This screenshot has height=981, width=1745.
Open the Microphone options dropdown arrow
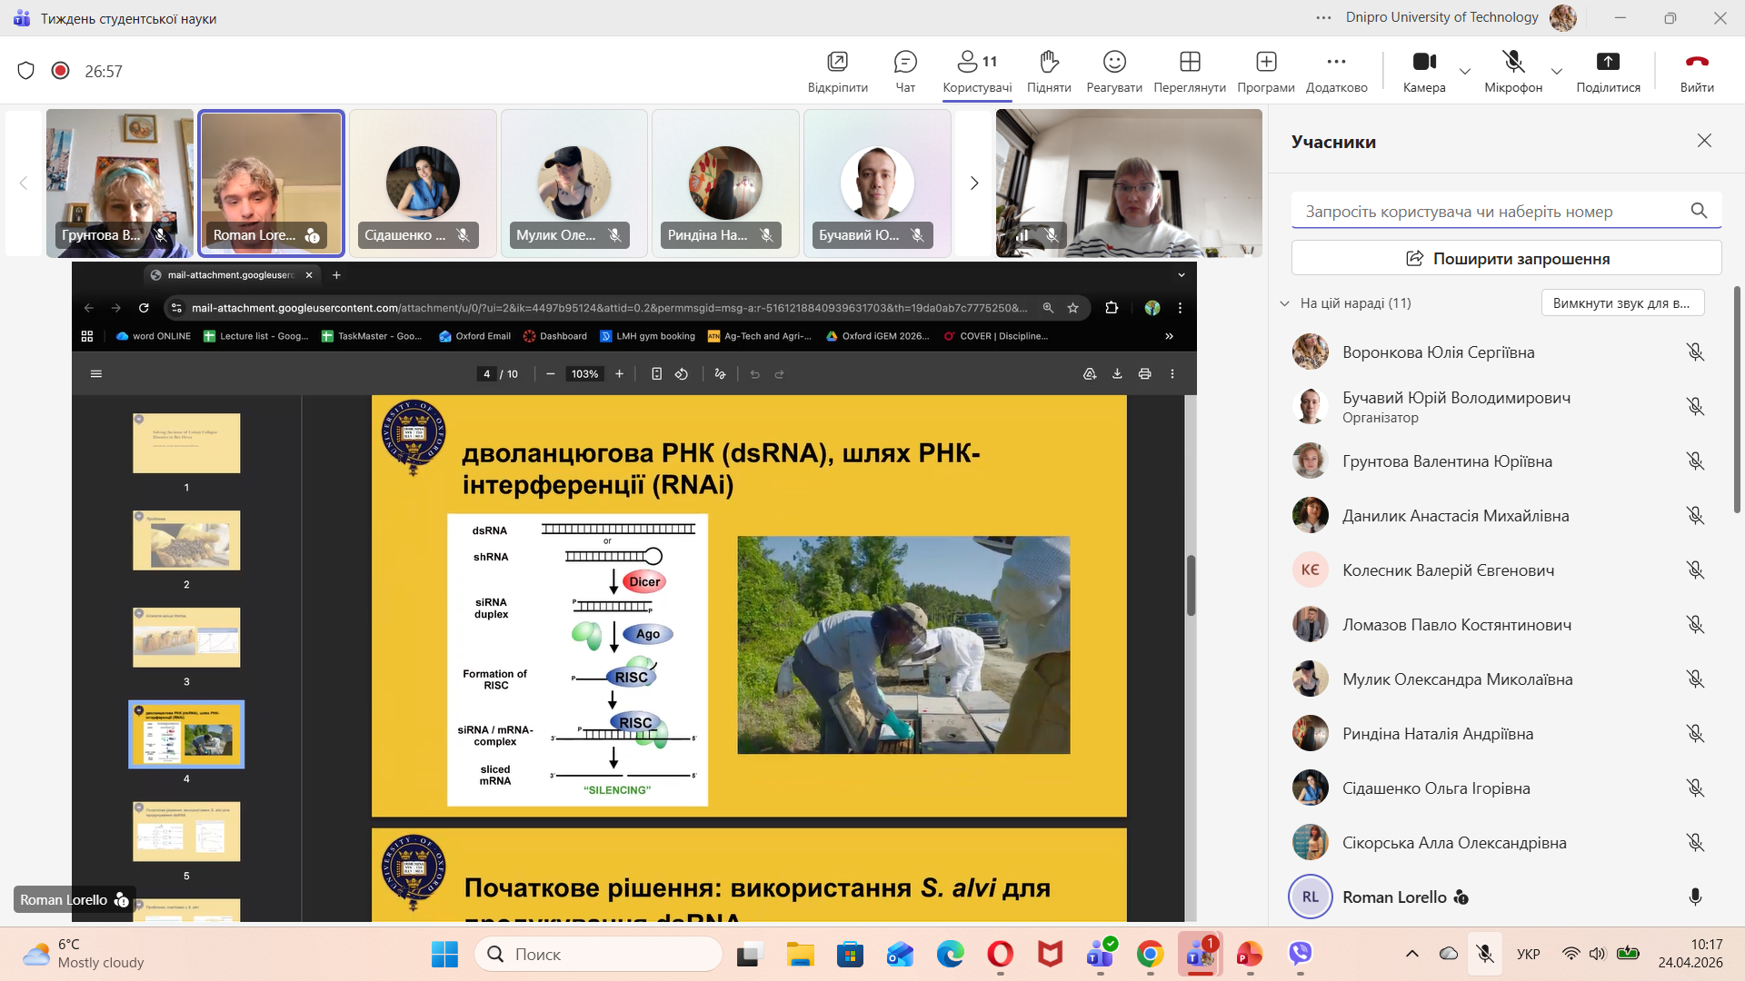point(1557,71)
